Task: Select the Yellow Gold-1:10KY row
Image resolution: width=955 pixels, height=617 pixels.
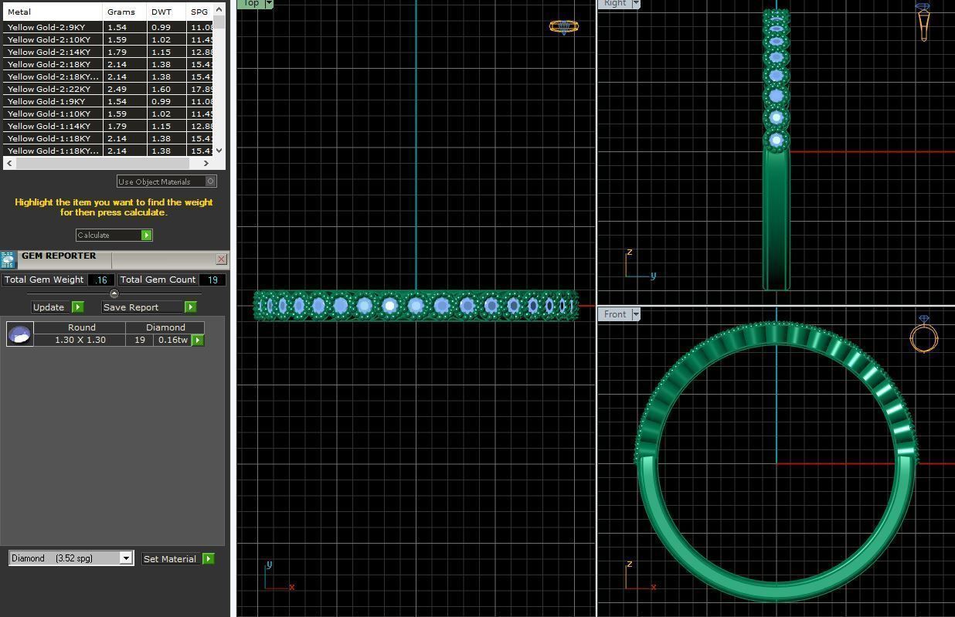Action: 108,114
